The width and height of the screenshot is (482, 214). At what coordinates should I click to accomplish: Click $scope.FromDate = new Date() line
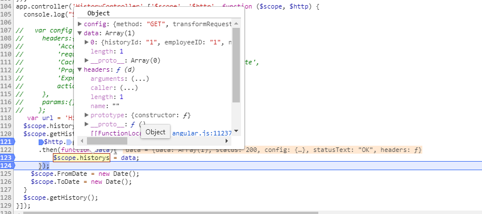click(x=85, y=174)
